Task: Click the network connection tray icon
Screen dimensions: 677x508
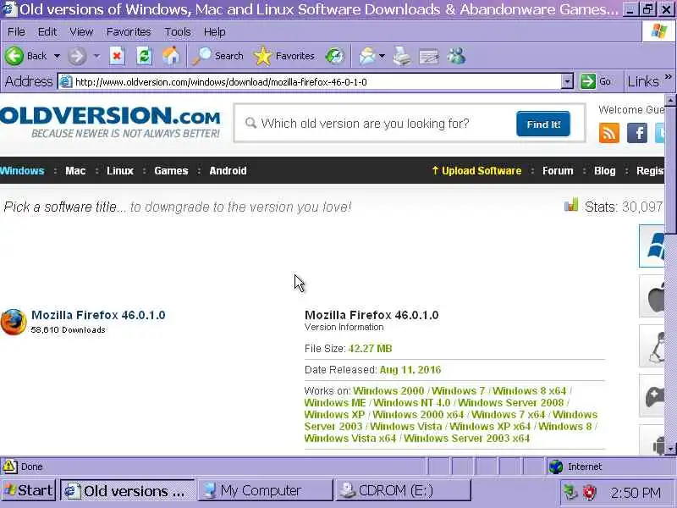Action: pos(570,492)
